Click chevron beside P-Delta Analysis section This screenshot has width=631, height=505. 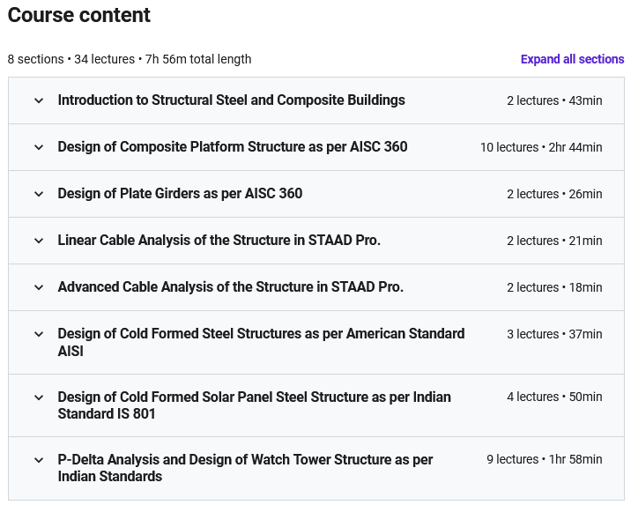(39, 460)
